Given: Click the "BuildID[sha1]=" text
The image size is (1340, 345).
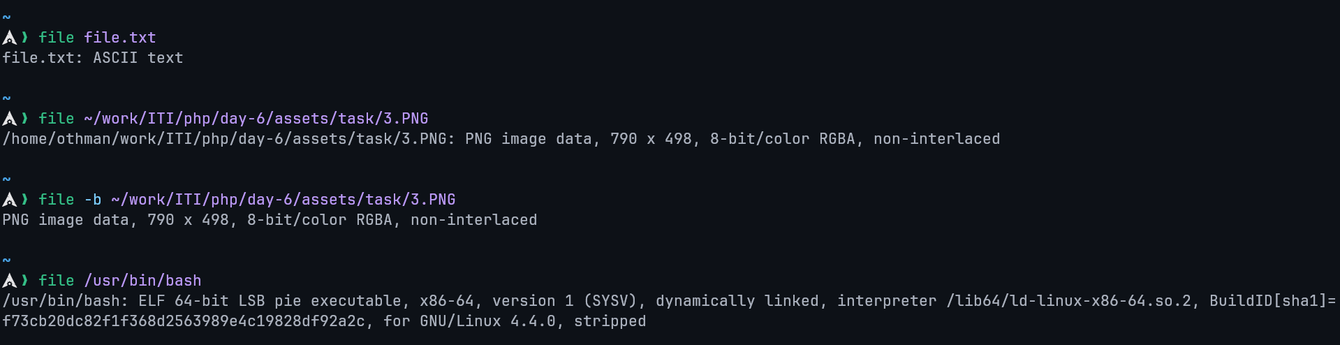Looking at the screenshot, I should click(1272, 301).
